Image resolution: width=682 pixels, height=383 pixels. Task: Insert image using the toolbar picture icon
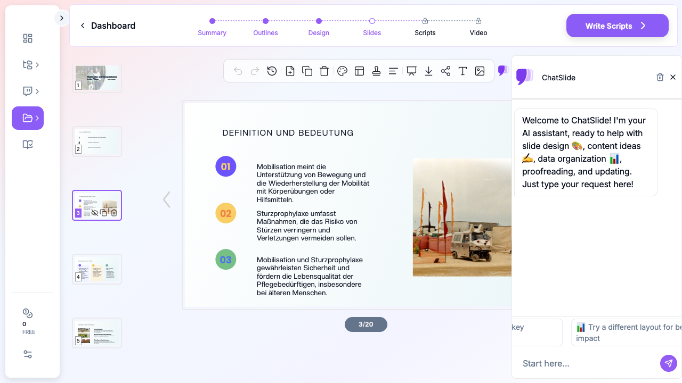[x=480, y=71]
